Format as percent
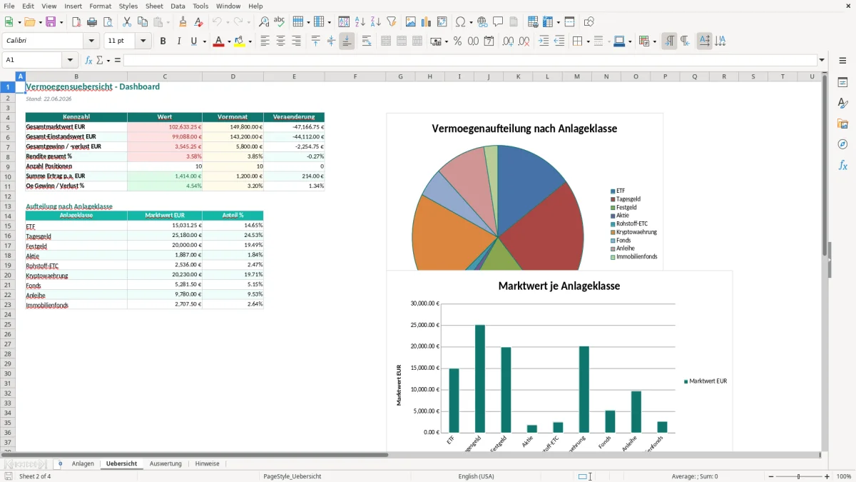Screen dimensions: 856x482 click(x=458, y=41)
